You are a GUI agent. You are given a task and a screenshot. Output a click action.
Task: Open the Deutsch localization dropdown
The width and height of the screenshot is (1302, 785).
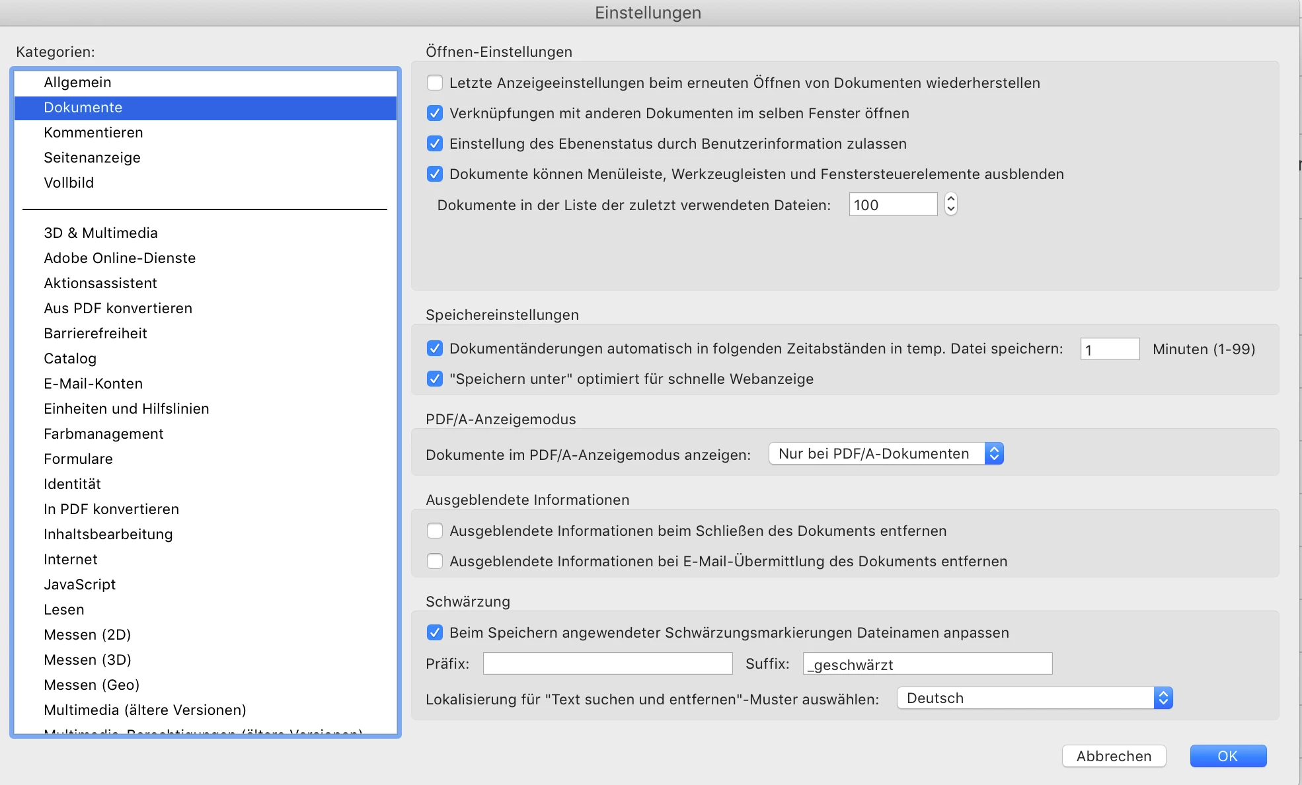tap(1034, 698)
